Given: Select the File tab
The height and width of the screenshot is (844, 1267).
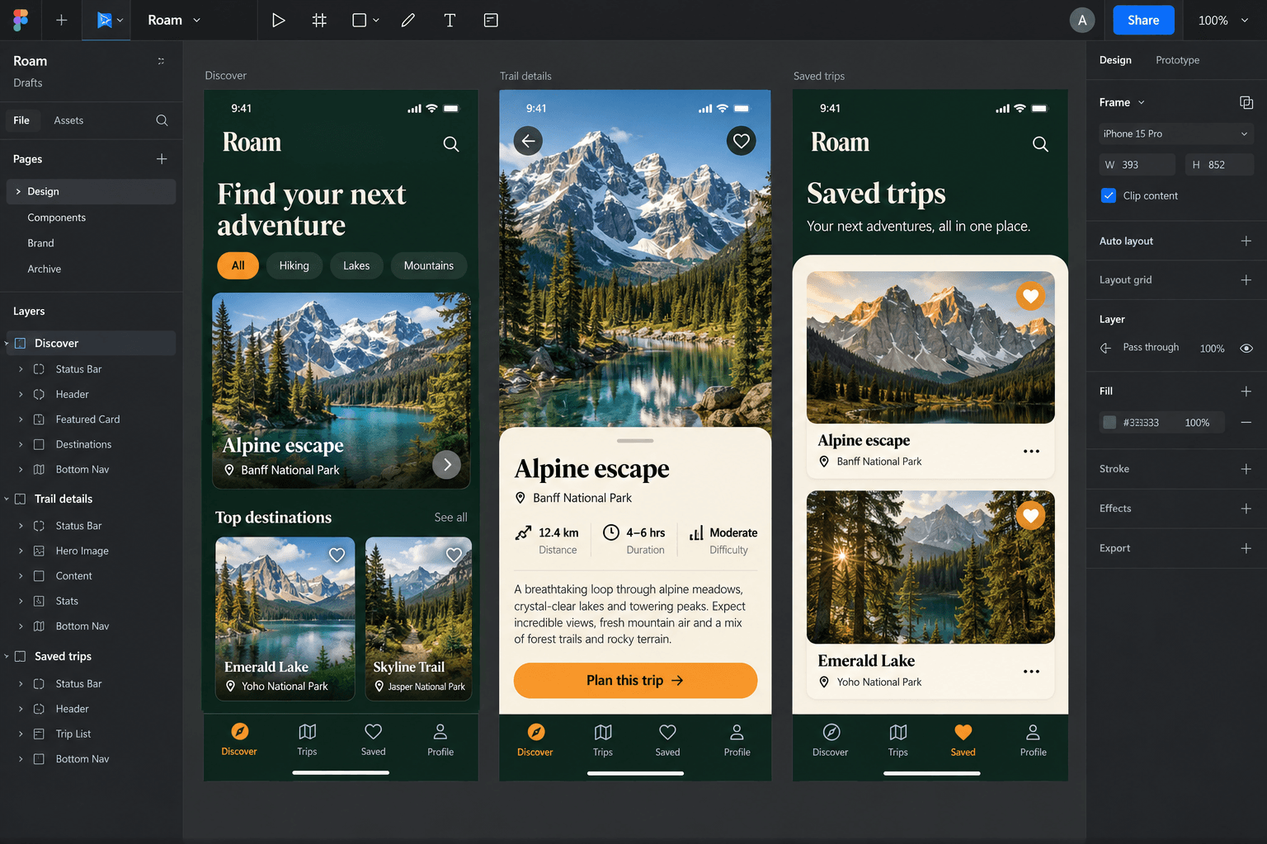Looking at the screenshot, I should [21, 120].
